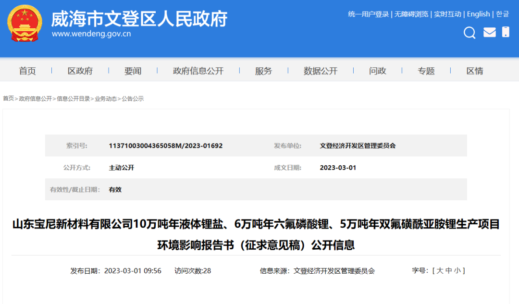Click the 有效性/截止日期 field label
Screen dimensions: 519x304
pyautogui.click(x=75, y=190)
